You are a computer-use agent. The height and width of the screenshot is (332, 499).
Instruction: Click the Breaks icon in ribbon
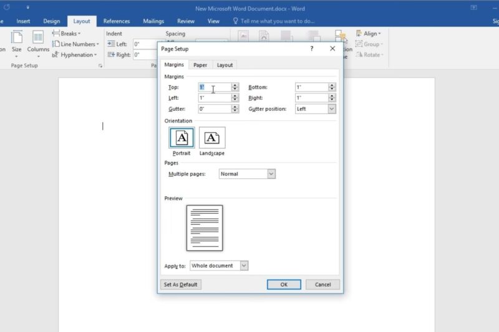56,34
